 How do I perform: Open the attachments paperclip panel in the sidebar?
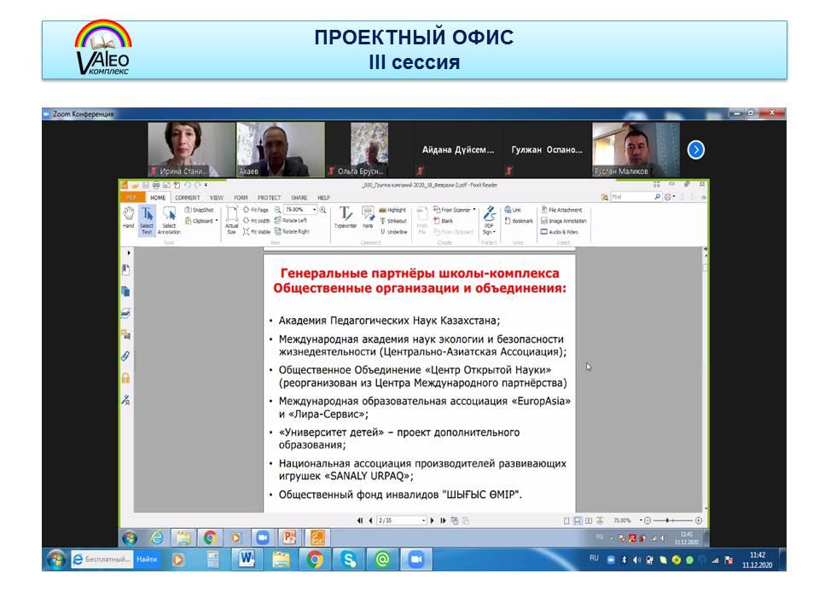click(x=126, y=356)
